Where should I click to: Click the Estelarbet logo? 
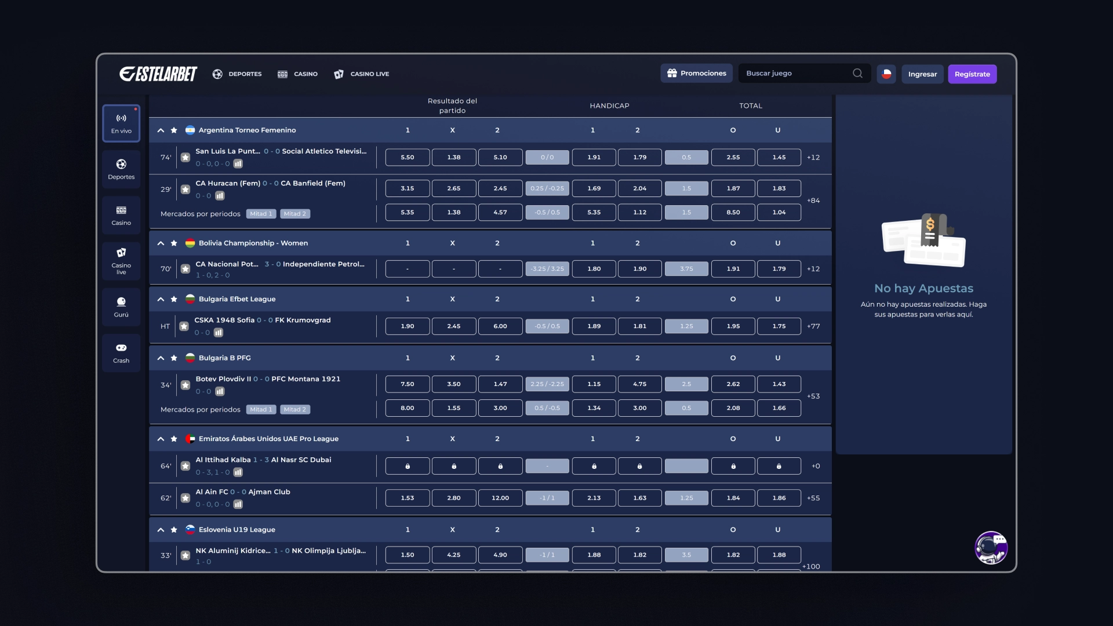(158, 74)
